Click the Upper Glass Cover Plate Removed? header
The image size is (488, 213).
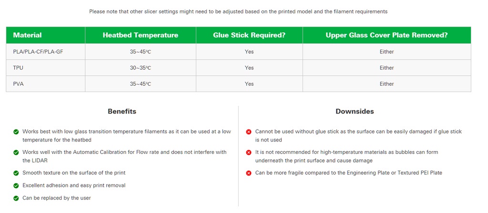click(x=386, y=35)
